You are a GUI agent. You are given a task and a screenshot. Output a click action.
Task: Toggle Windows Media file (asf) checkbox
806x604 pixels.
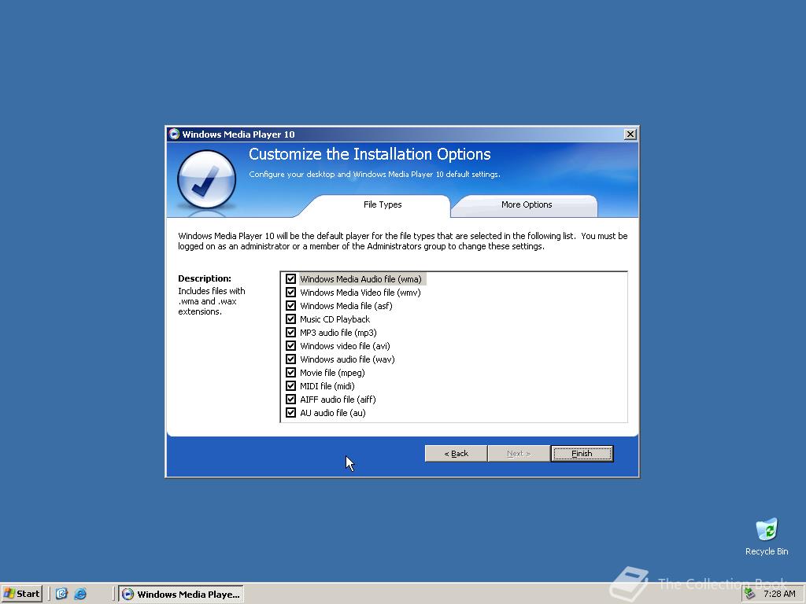pos(291,306)
